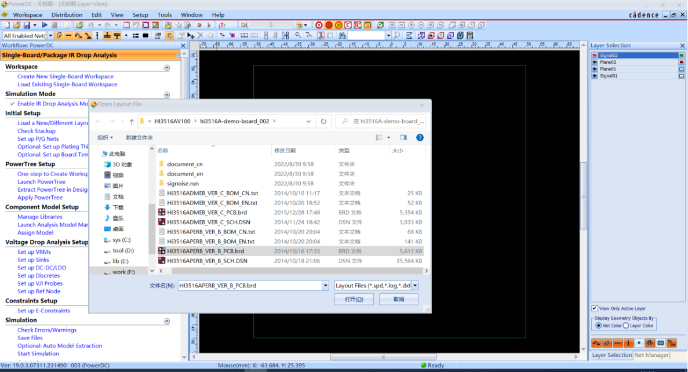Image resolution: width=688 pixels, height=372 pixels.
Task: Click the blue help question icon in dialog
Action: pos(420,137)
